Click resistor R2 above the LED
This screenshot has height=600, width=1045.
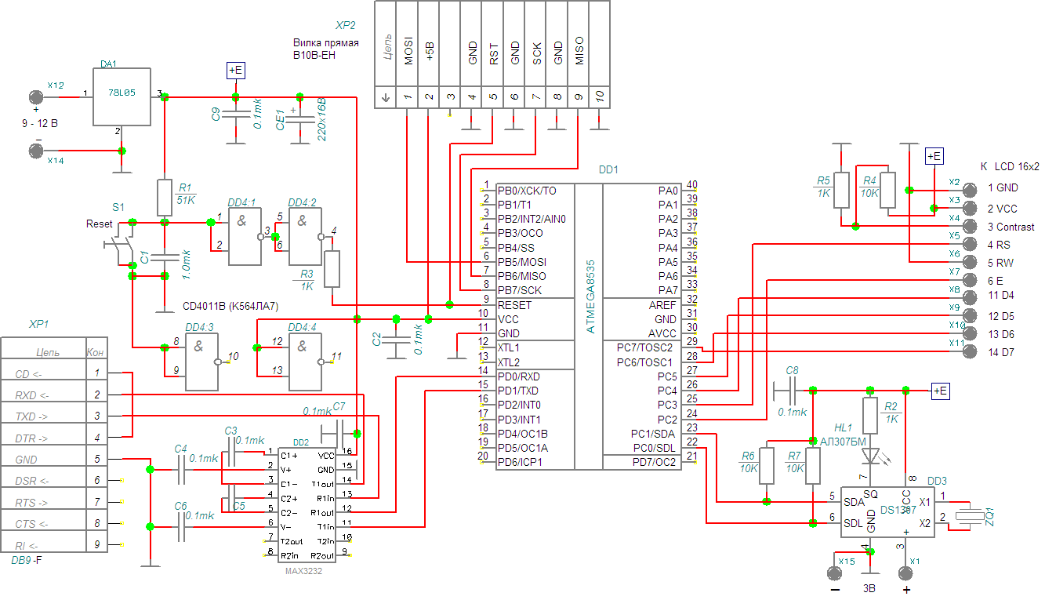[869, 416]
